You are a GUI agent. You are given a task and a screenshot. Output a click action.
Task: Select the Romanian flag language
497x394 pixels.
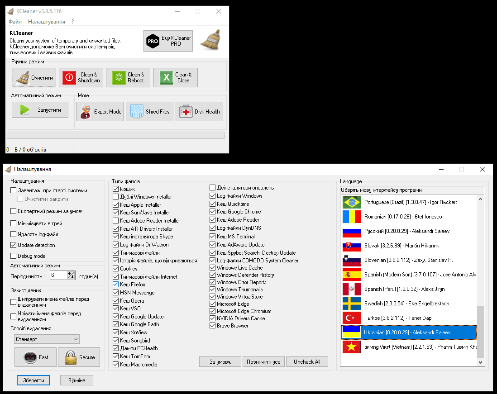(x=409, y=217)
